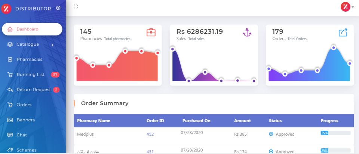The width and height of the screenshot is (359, 154).
Task: Open Chat using the speech bubble icon
Action: pos(10,135)
